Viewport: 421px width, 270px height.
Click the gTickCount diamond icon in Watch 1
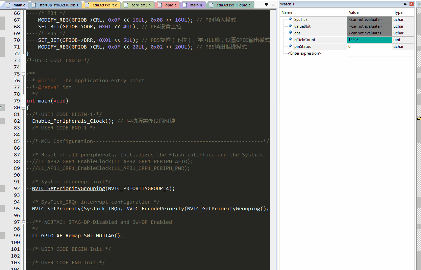click(x=290, y=39)
